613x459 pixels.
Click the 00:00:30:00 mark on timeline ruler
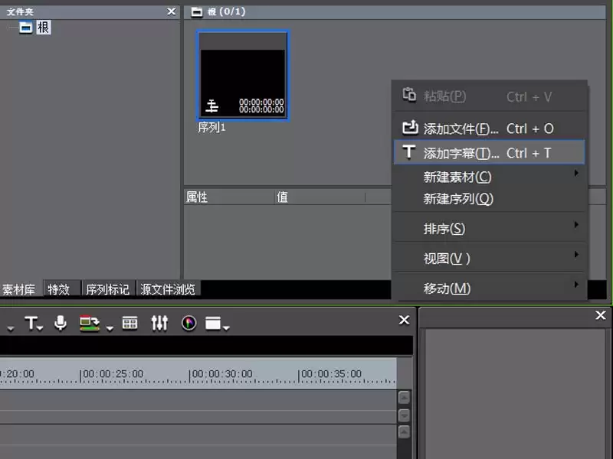(222, 374)
